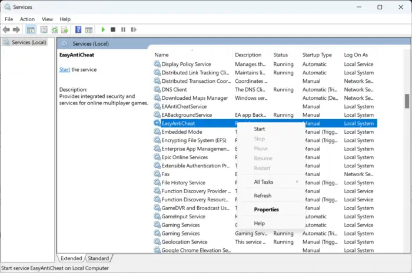Image resolution: width=412 pixels, height=273 pixels.
Task: Maximize the Services window
Action: coord(380,7)
